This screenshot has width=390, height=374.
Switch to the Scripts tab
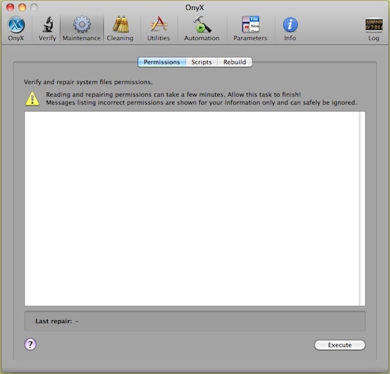pyautogui.click(x=201, y=62)
